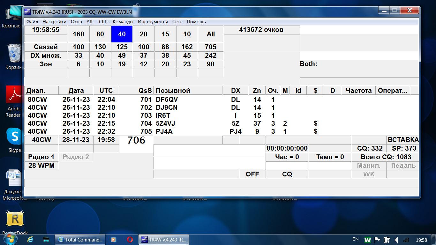This screenshot has width=436, height=245.
Task: Switch to Радио 2
Action: point(76,157)
